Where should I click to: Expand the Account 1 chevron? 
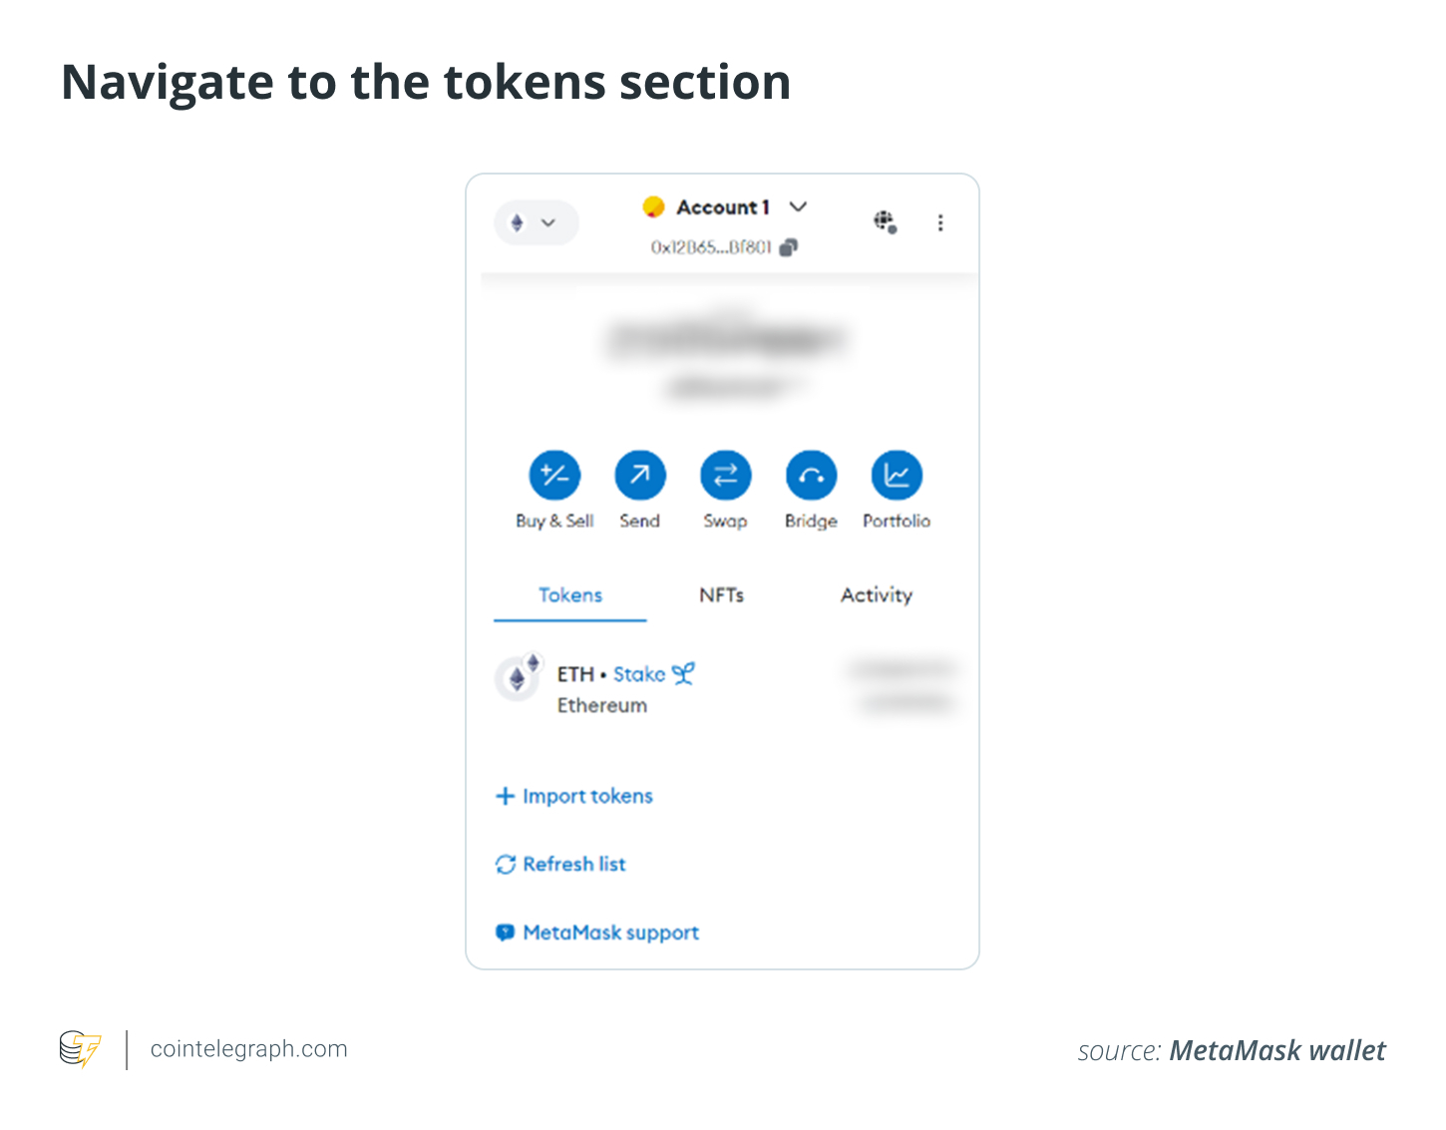798,206
